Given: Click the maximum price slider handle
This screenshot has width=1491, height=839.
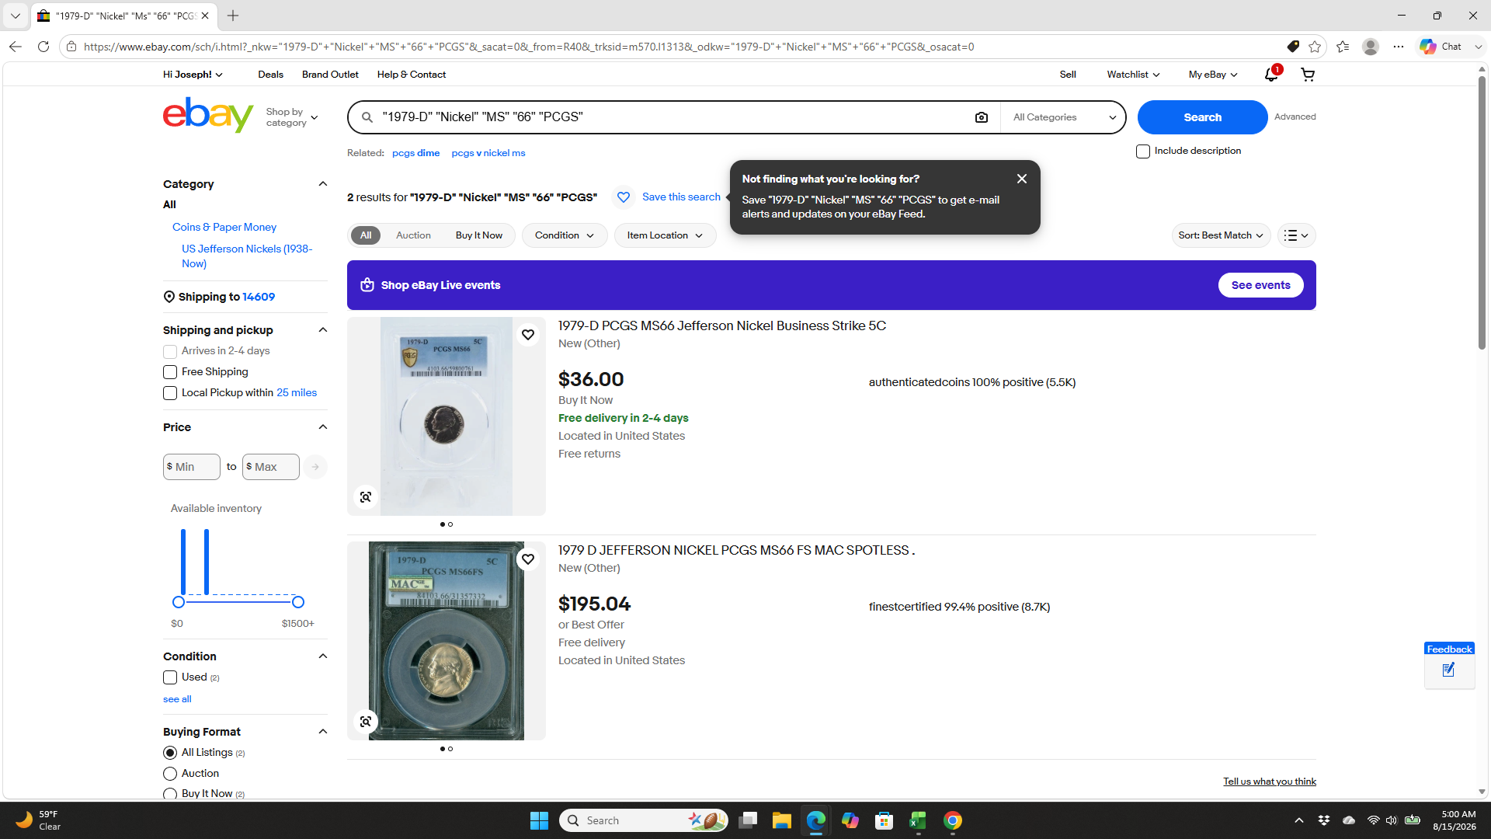Looking at the screenshot, I should click(x=298, y=602).
